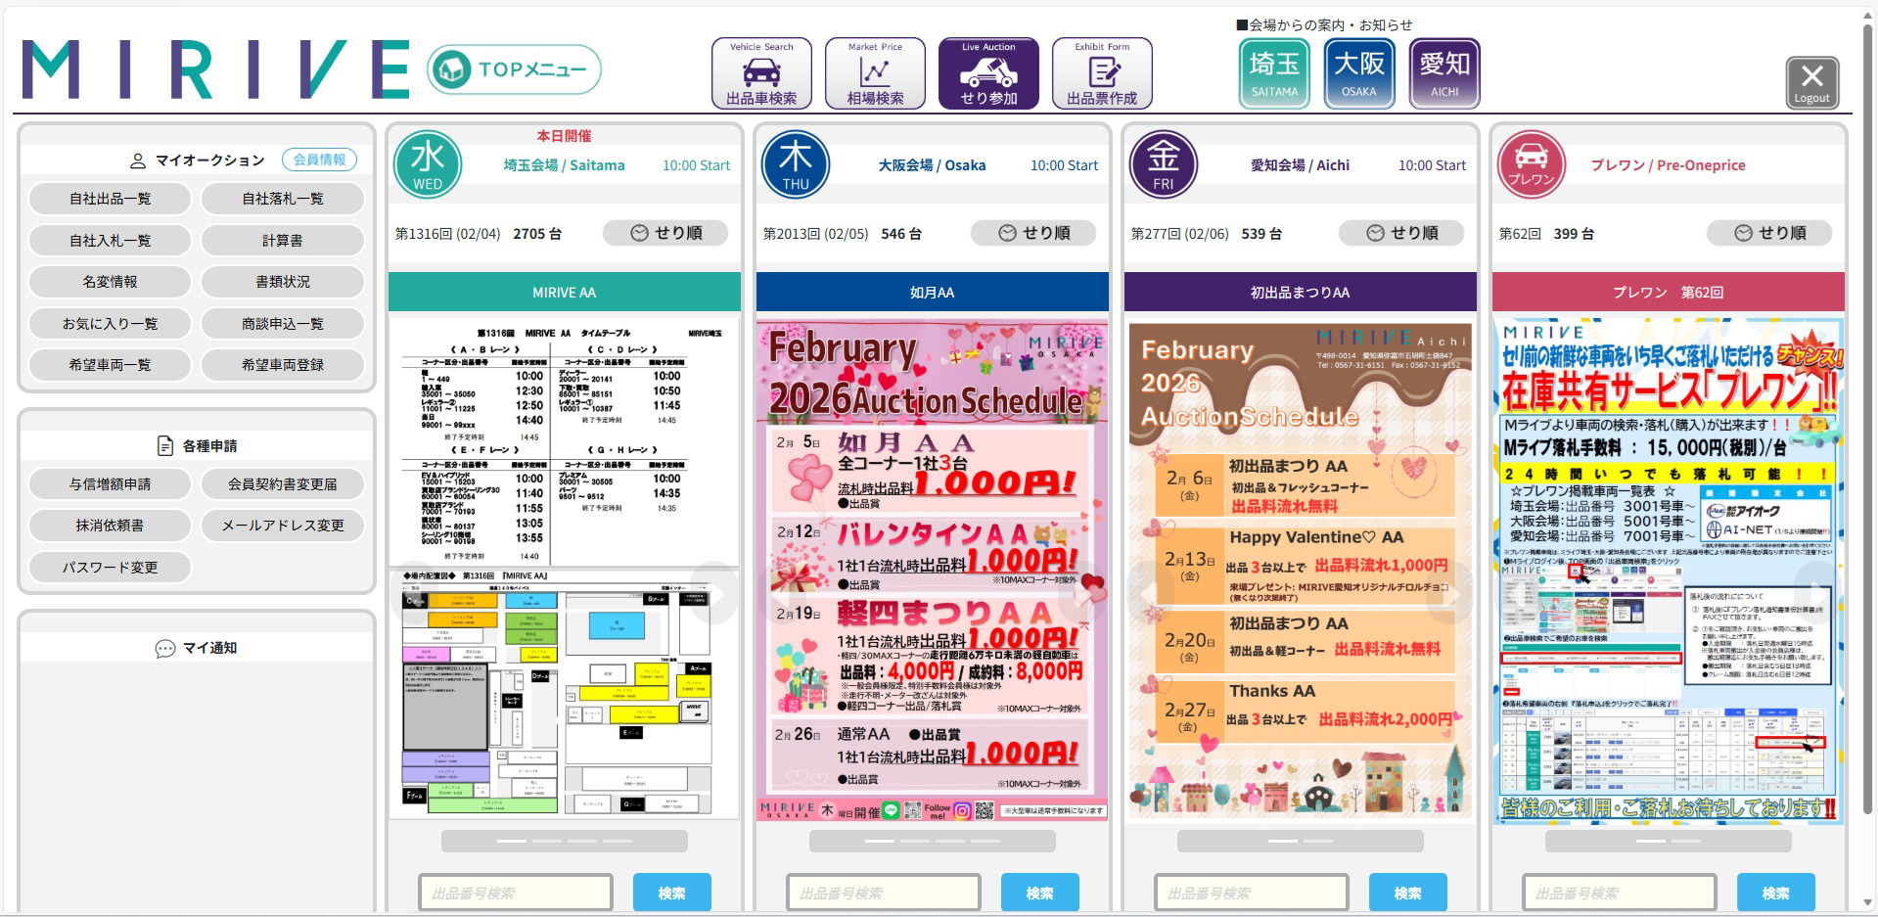
Task: Open the Market Price 相場検索 icon
Action: 875,73
